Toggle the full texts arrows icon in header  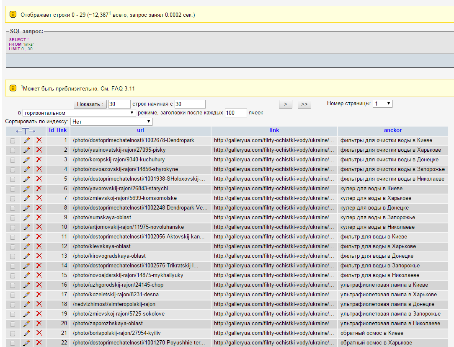[26, 131]
